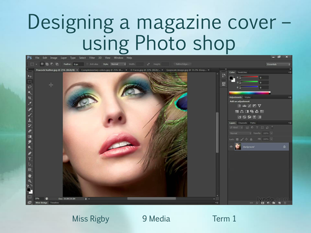Select the Lasso tool
The width and height of the screenshot is (311, 233).
[30, 87]
